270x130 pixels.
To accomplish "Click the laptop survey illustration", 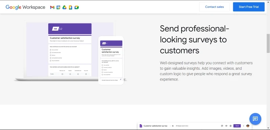I will (x=70, y=51).
